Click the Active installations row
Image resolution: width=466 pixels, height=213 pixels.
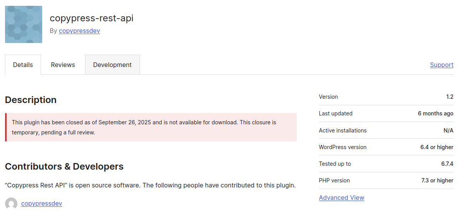coord(386,131)
